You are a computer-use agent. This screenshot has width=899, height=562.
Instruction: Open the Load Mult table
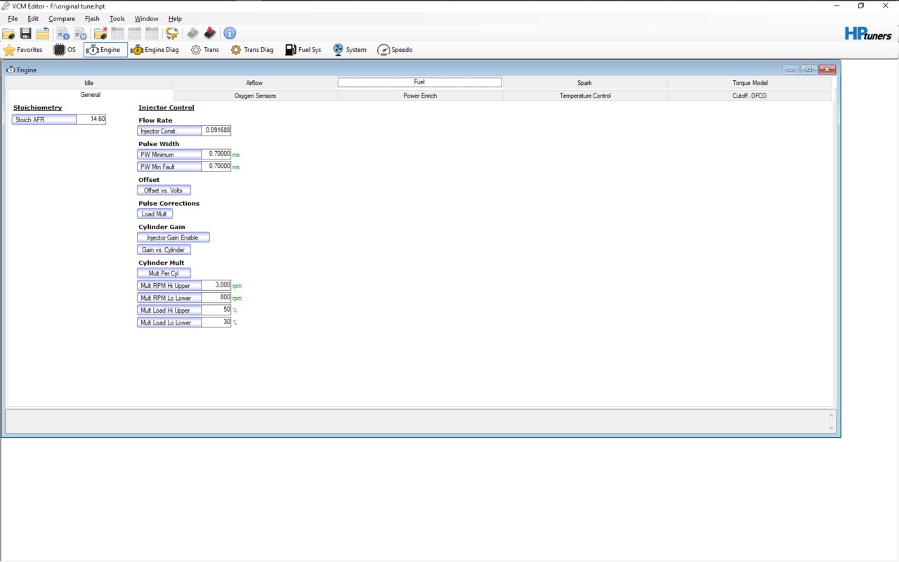(x=155, y=214)
